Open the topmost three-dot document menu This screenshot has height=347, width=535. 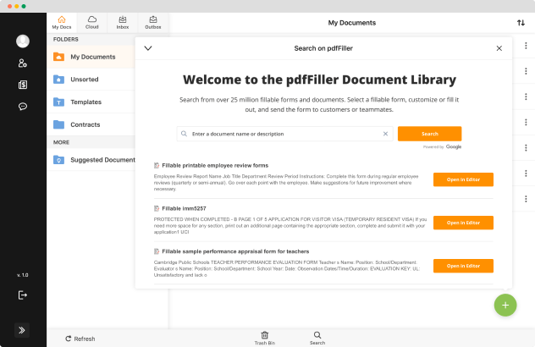[526, 46]
